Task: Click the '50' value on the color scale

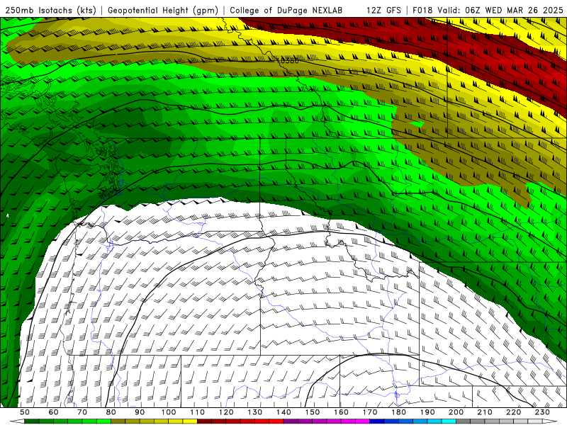Action: click(25, 412)
